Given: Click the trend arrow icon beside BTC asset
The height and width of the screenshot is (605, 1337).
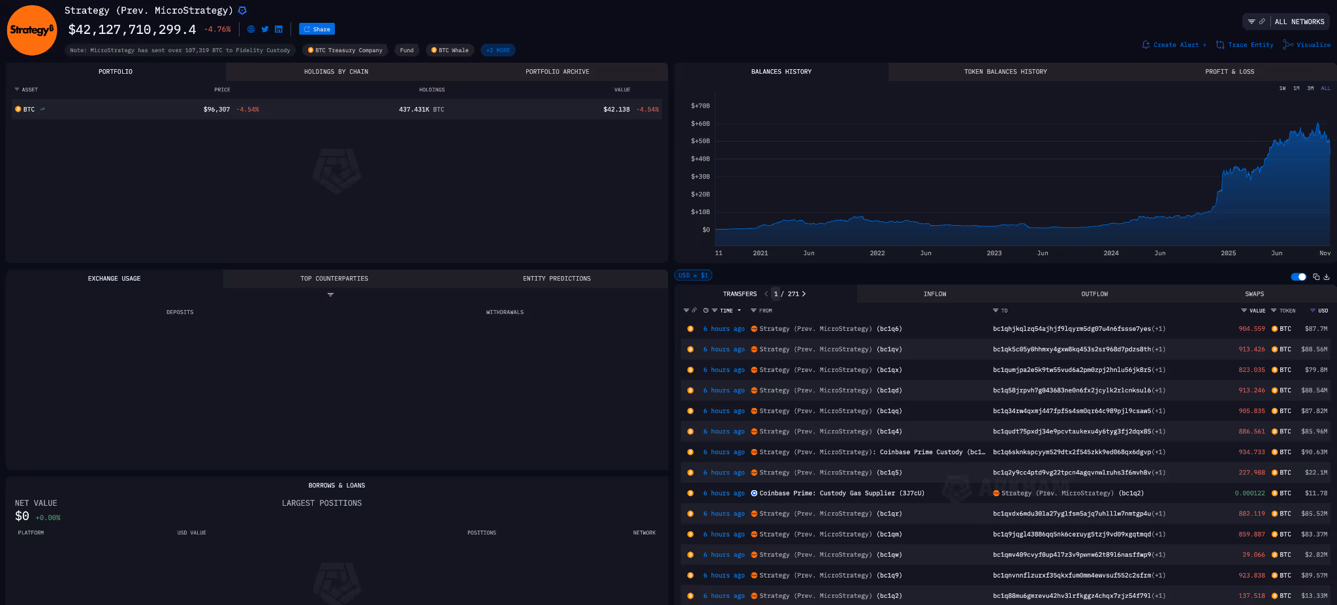Looking at the screenshot, I should (x=42, y=110).
